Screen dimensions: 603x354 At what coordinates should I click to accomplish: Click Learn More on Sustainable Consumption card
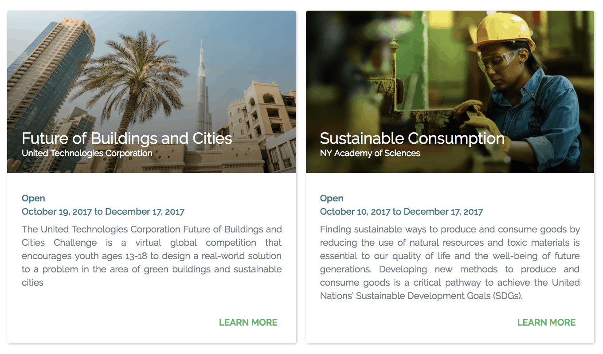coord(546,323)
